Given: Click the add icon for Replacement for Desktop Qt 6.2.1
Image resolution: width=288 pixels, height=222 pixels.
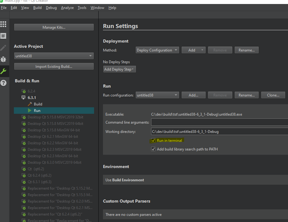Looking at the screenshot, I should [23, 208].
